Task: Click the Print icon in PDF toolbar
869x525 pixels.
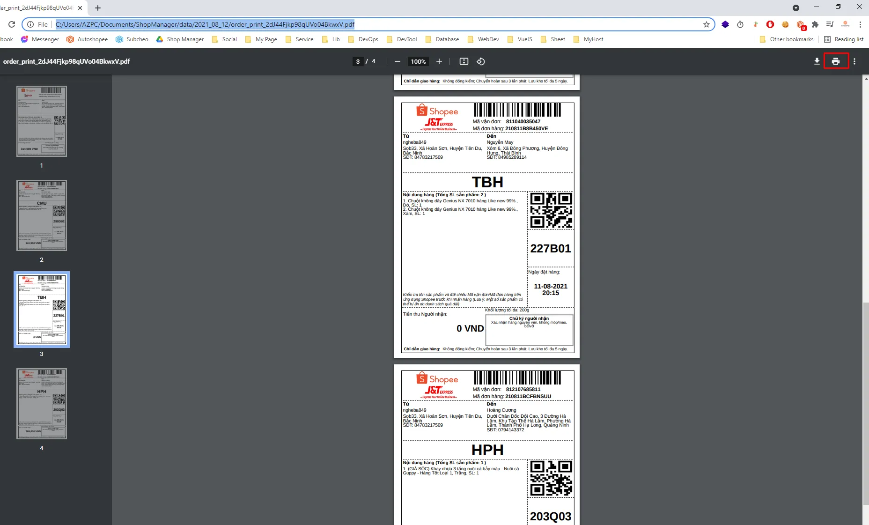Action: coord(836,61)
